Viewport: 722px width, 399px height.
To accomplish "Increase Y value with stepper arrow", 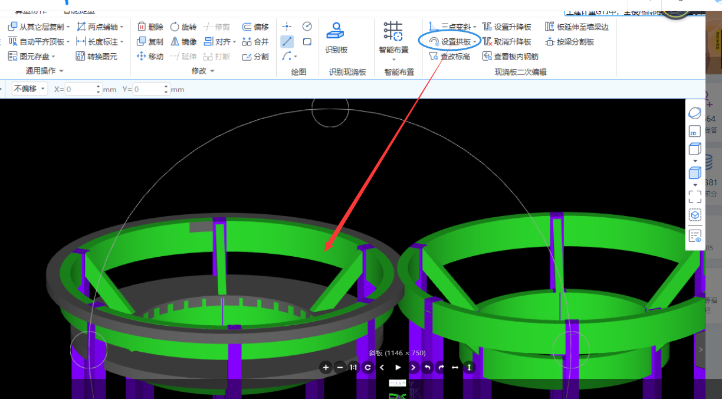I will [166, 86].
